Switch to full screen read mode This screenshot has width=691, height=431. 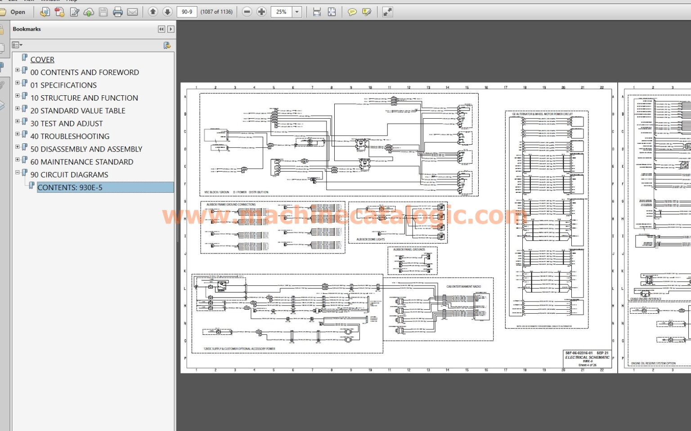tap(387, 12)
